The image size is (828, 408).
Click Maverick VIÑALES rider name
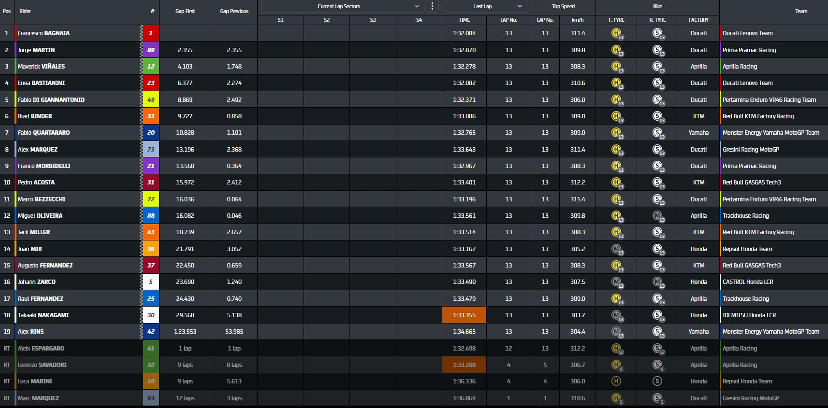pos(41,66)
